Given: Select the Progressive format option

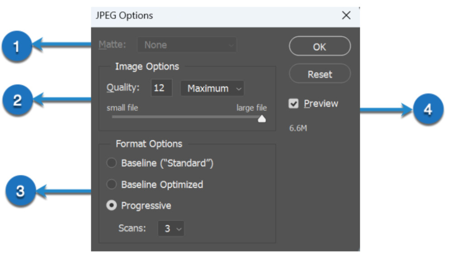Looking at the screenshot, I should click(112, 206).
